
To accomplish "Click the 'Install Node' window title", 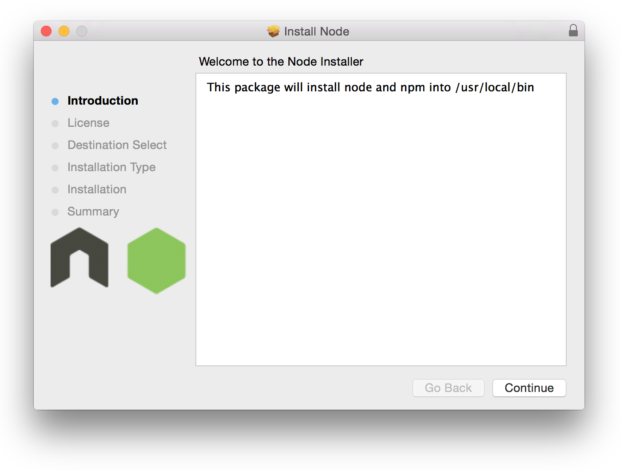I will tap(317, 31).
